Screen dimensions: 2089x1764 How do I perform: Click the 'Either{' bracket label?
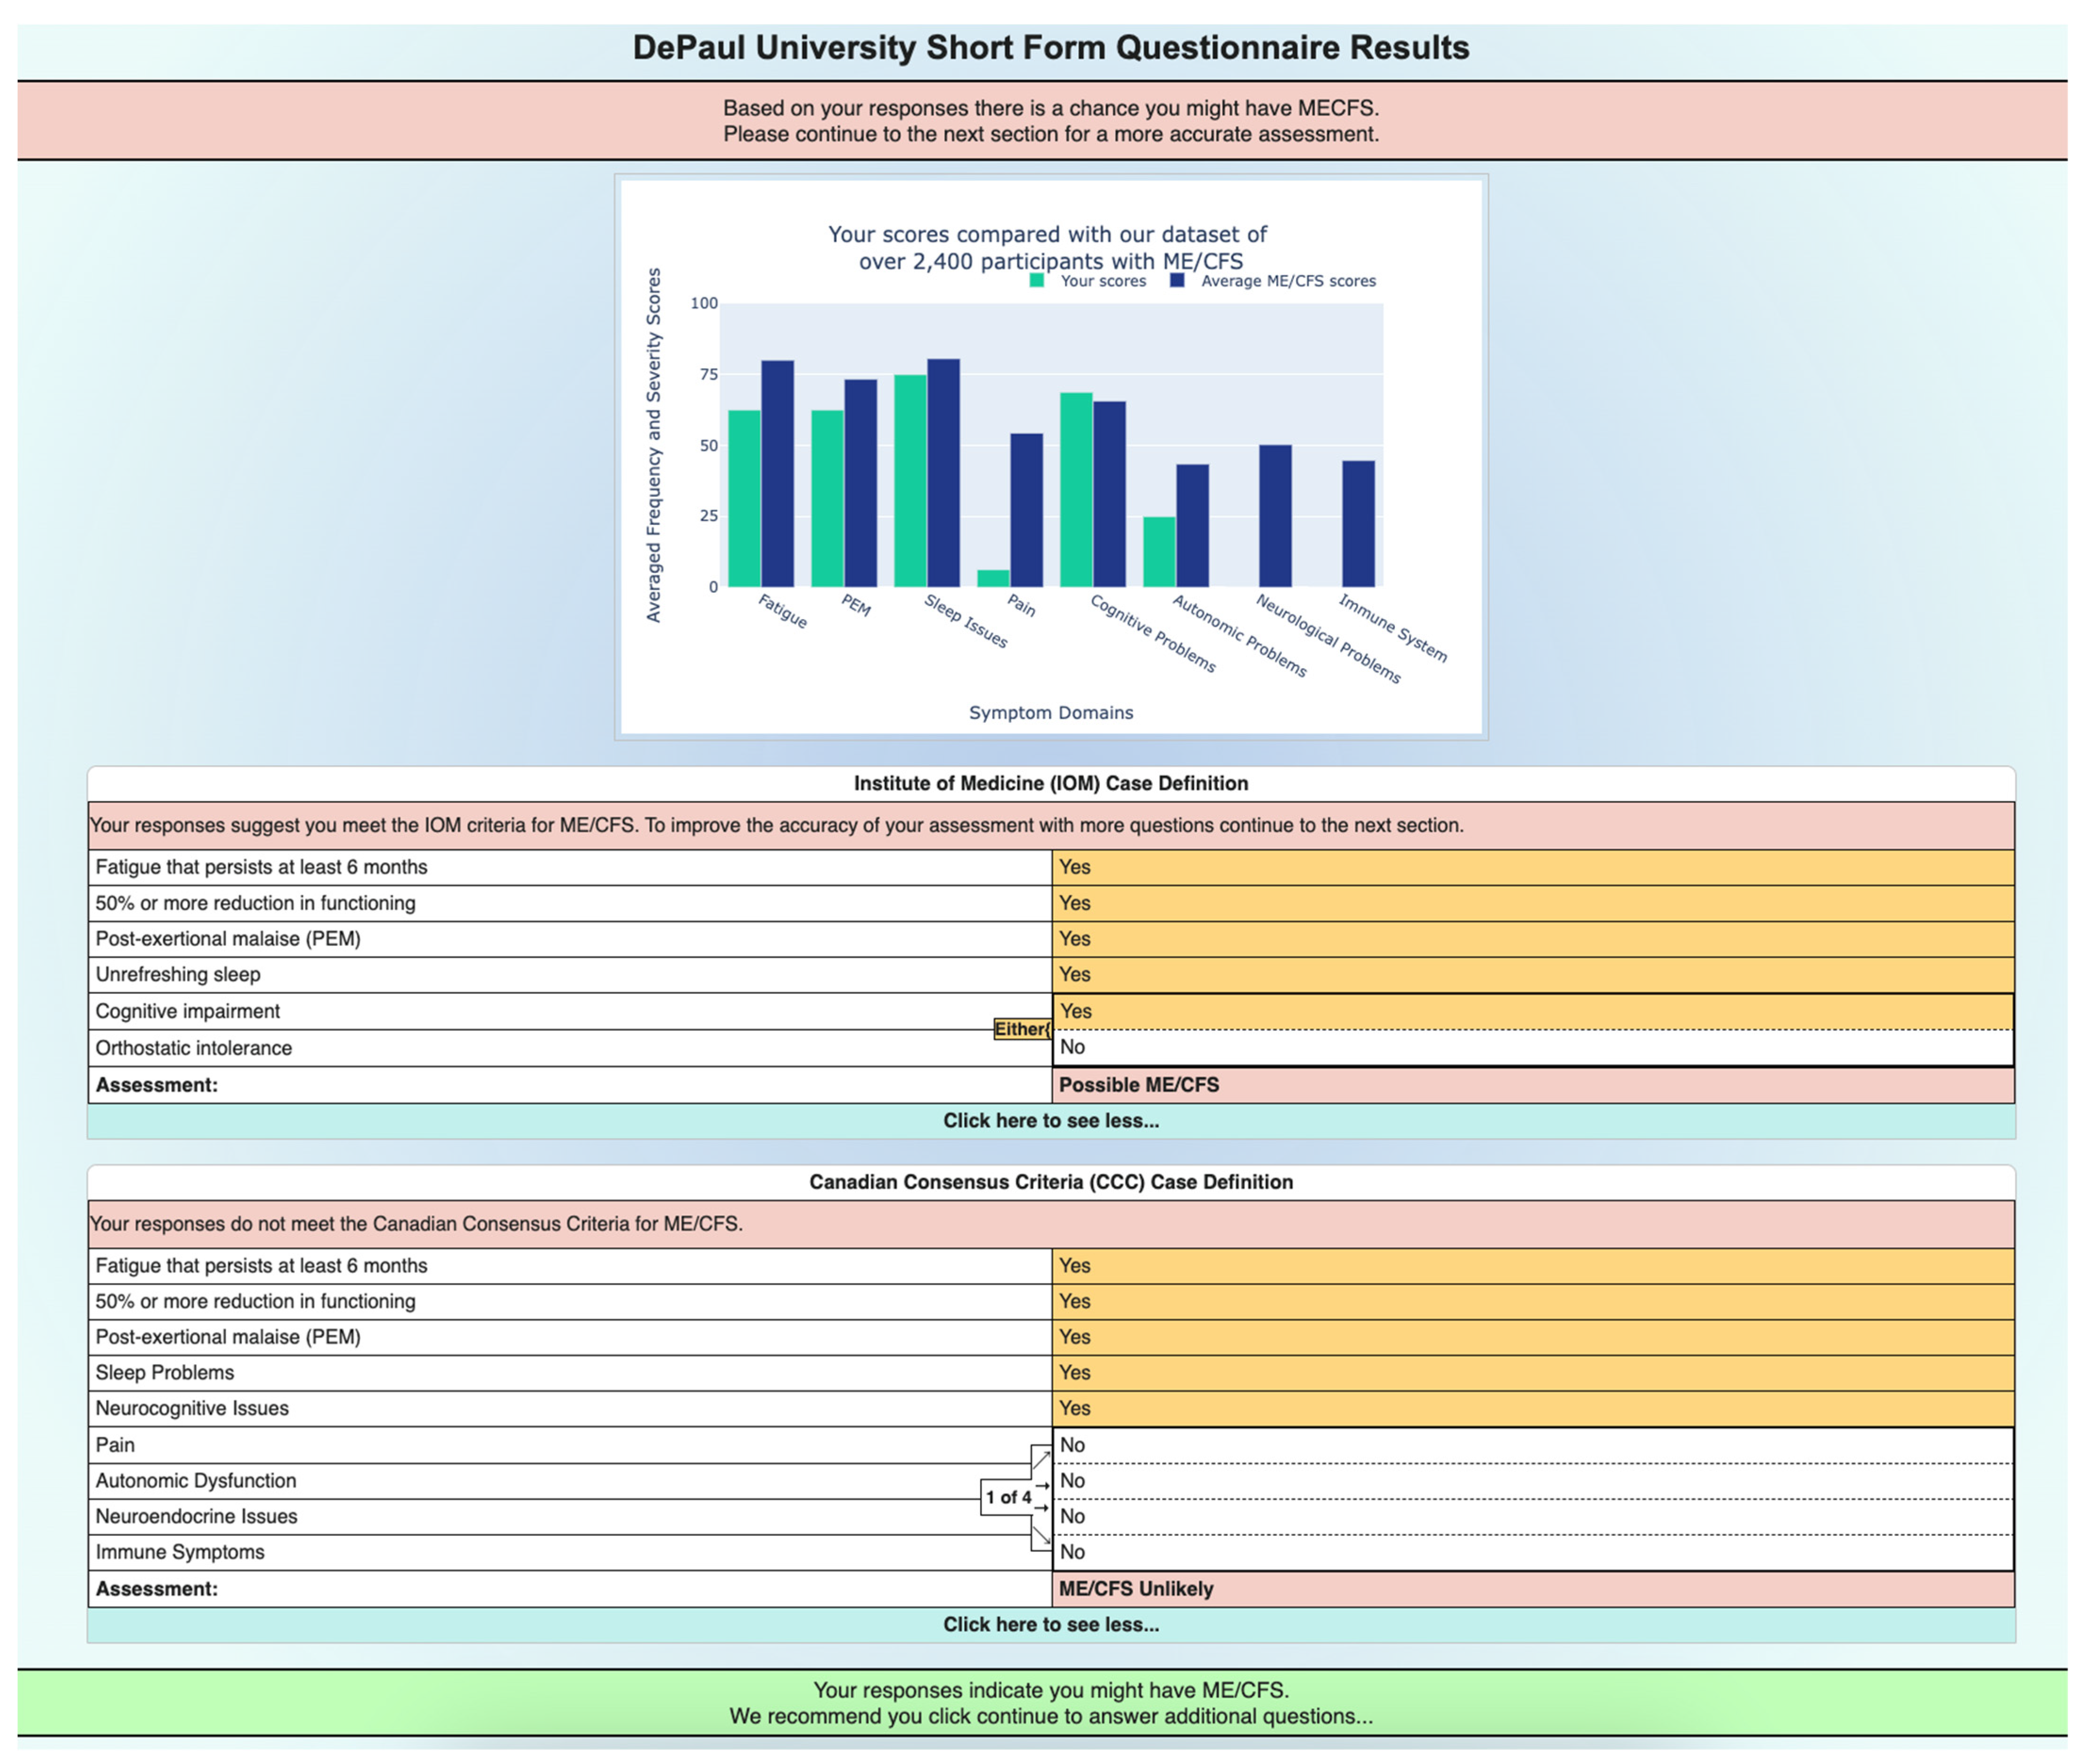(x=1021, y=1029)
